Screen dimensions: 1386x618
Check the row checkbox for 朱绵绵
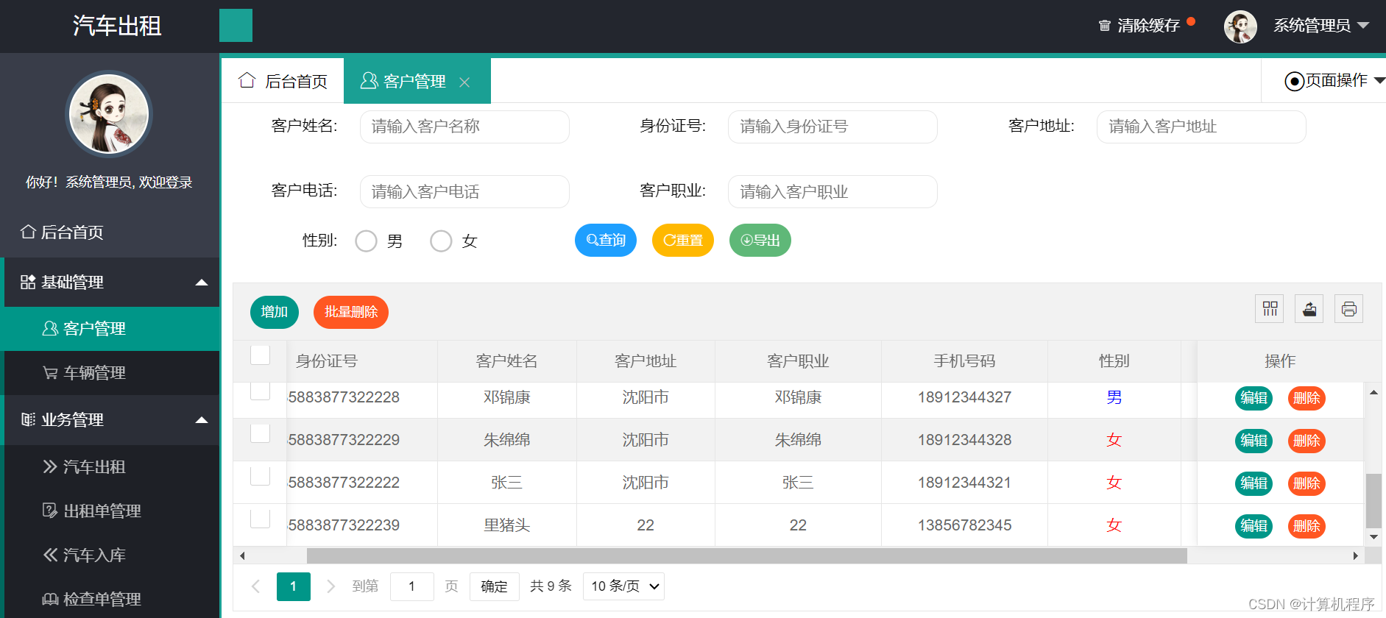(x=261, y=433)
